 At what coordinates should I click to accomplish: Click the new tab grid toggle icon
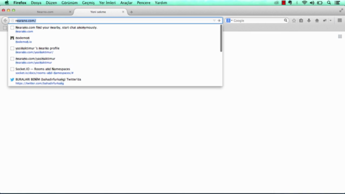(x=340, y=37)
